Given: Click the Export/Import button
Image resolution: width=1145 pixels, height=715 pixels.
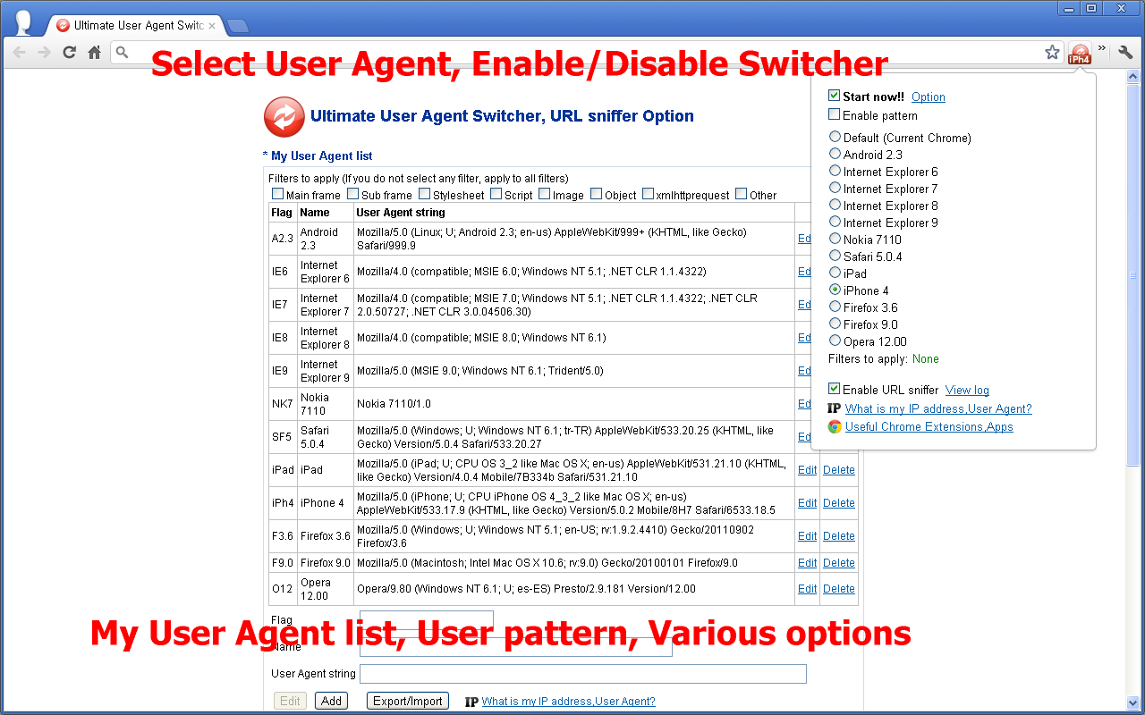Looking at the screenshot, I should click(408, 701).
